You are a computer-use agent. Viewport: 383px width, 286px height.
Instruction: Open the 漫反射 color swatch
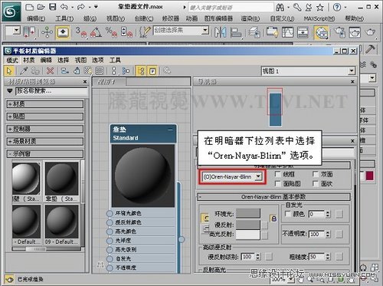[x=248, y=225]
